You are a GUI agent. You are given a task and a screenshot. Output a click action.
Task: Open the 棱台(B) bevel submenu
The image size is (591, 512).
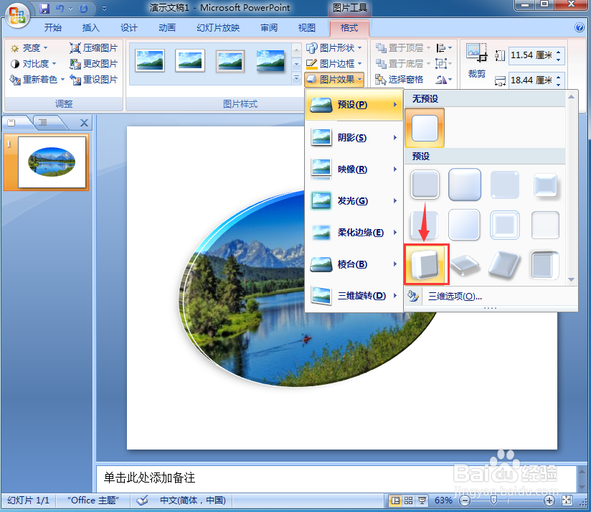(354, 264)
